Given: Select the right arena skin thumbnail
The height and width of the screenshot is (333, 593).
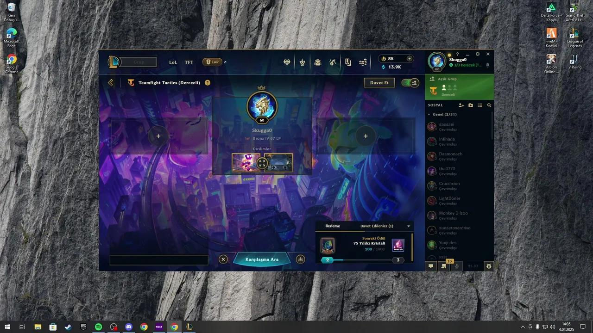Looking at the screenshot, I should click(x=278, y=163).
